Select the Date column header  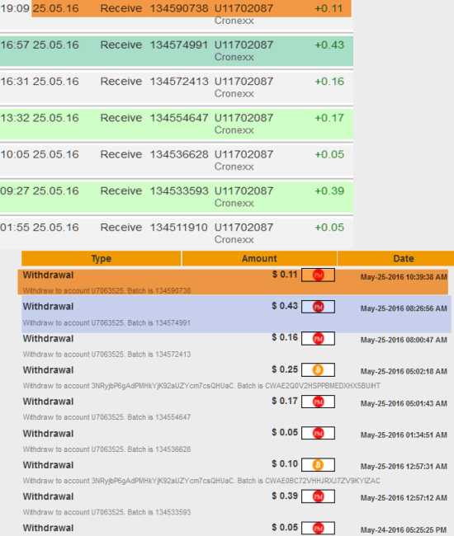click(396, 258)
